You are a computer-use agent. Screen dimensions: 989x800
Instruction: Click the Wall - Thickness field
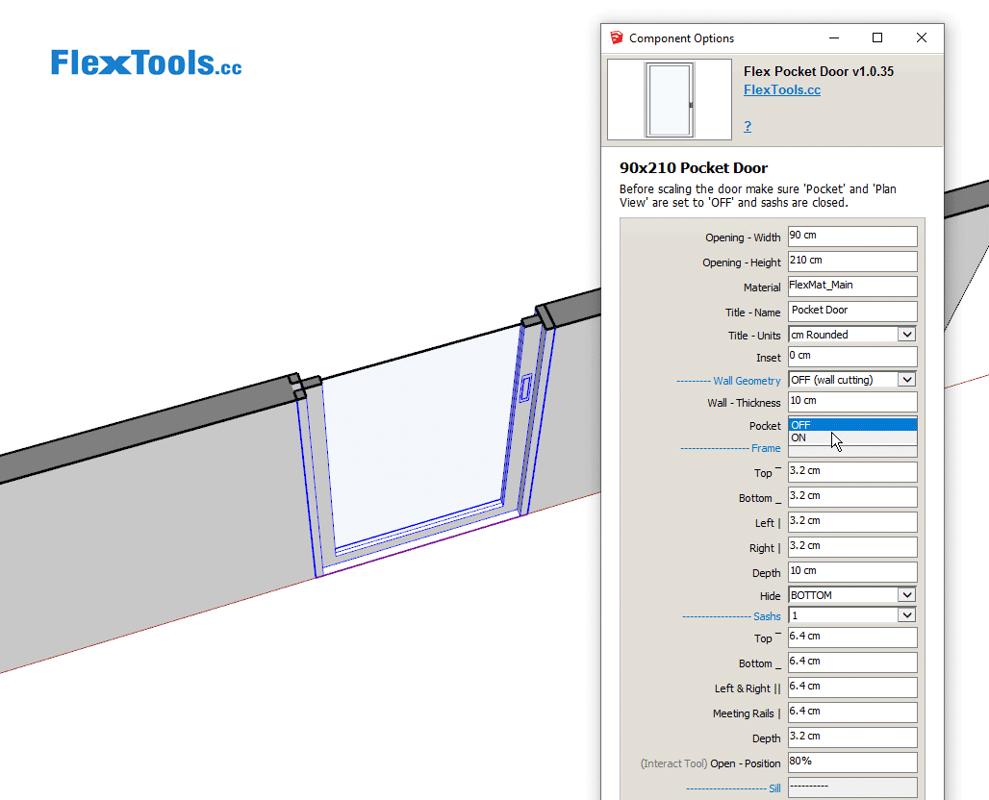[852, 402]
